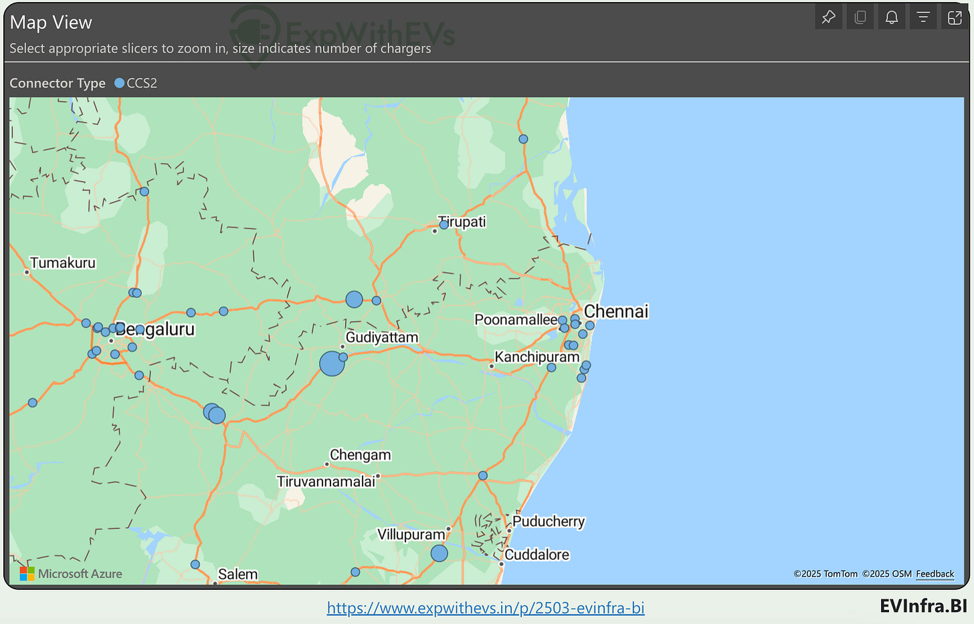Select the charger bubble at Tirupati
Screen dimensions: 974x624
click(x=444, y=224)
